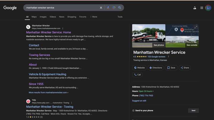The height and width of the screenshot is (120, 214).
Task: View tow truck photo thumbnail See photos
Action: tap(149, 36)
